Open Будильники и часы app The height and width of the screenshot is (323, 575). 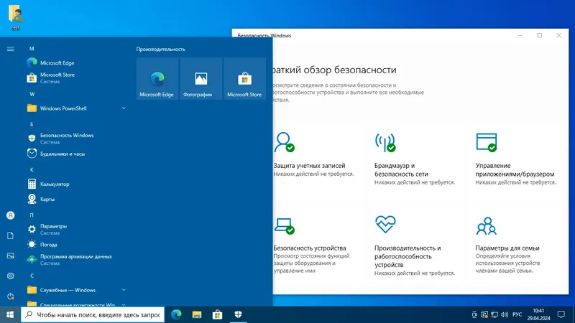pos(76,154)
